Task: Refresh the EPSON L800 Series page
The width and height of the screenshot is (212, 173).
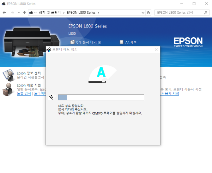Action: (148, 13)
